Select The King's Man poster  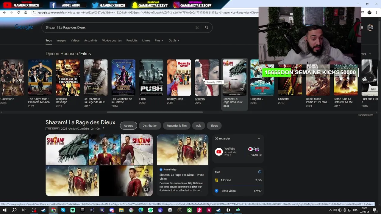coord(40,78)
